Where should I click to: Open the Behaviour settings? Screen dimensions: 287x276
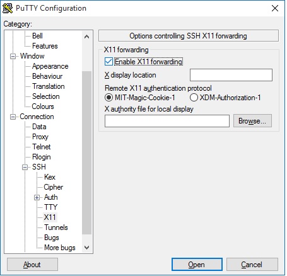tap(47, 76)
